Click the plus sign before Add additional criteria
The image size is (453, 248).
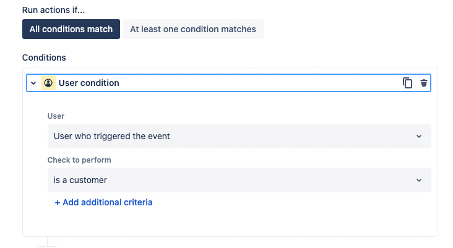(x=58, y=202)
